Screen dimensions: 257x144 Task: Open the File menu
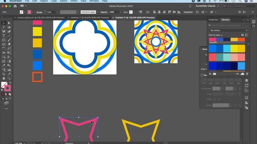point(27,1)
